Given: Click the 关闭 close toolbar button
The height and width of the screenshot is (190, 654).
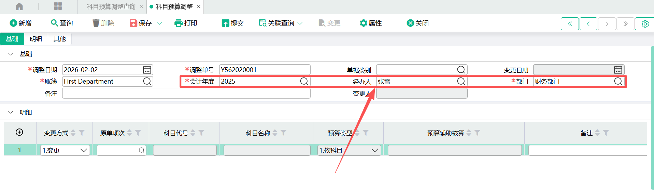Looking at the screenshot, I should [417, 23].
